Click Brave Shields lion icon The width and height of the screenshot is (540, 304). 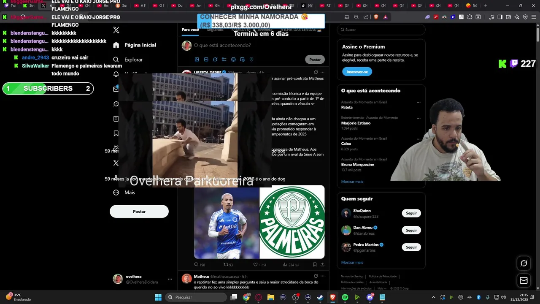coord(376,17)
